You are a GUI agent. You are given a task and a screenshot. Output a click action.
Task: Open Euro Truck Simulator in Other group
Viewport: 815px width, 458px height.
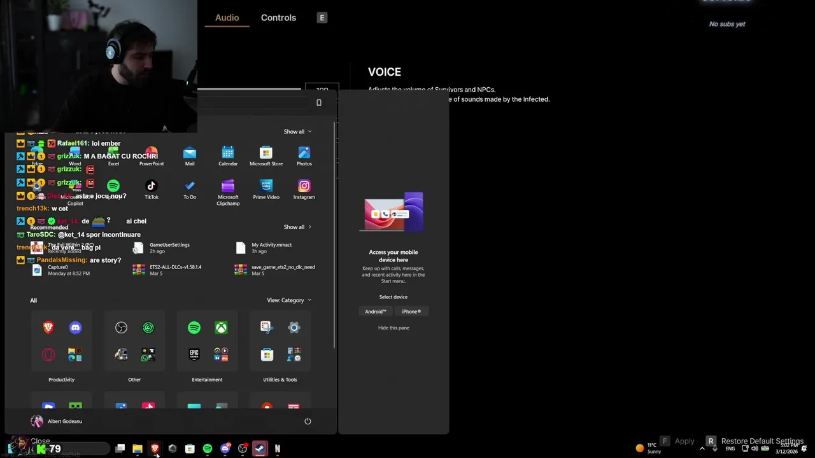(121, 354)
